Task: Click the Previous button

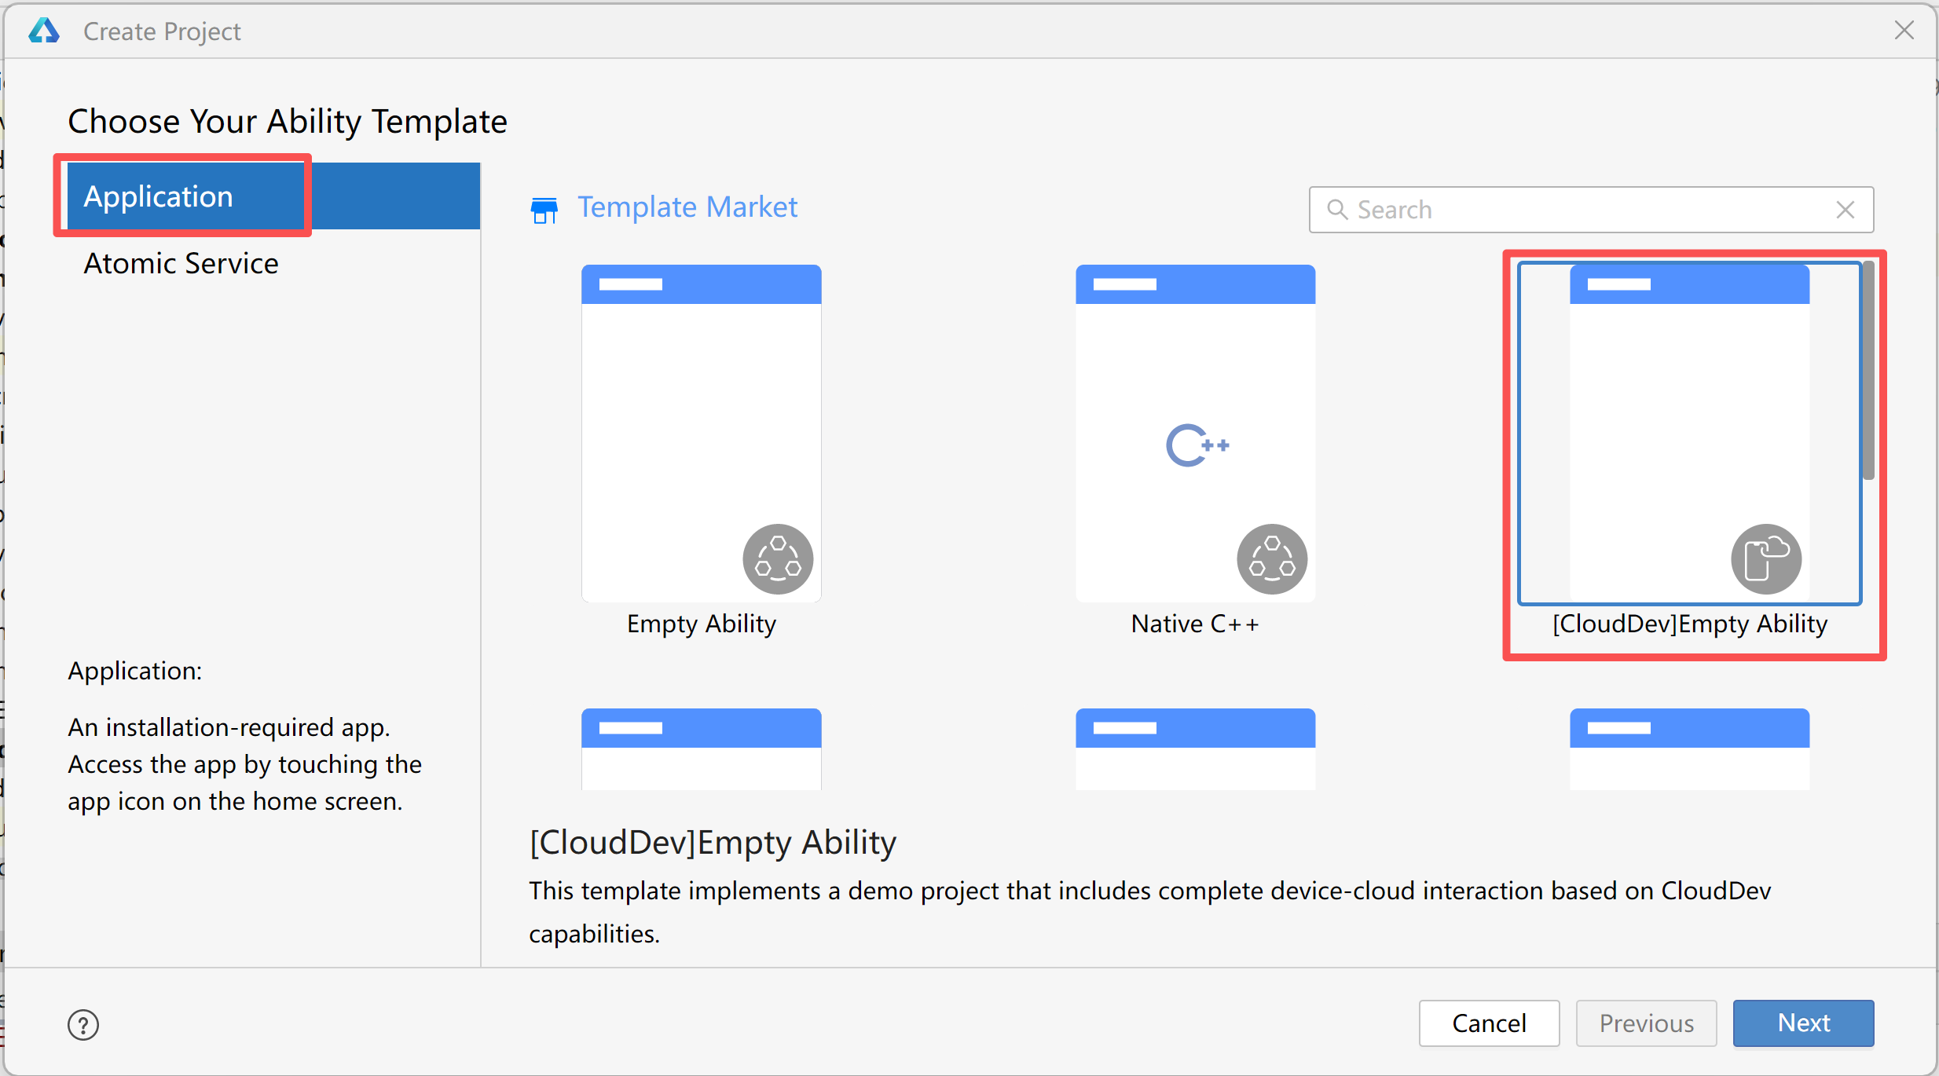Action: click(x=1646, y=1023)
